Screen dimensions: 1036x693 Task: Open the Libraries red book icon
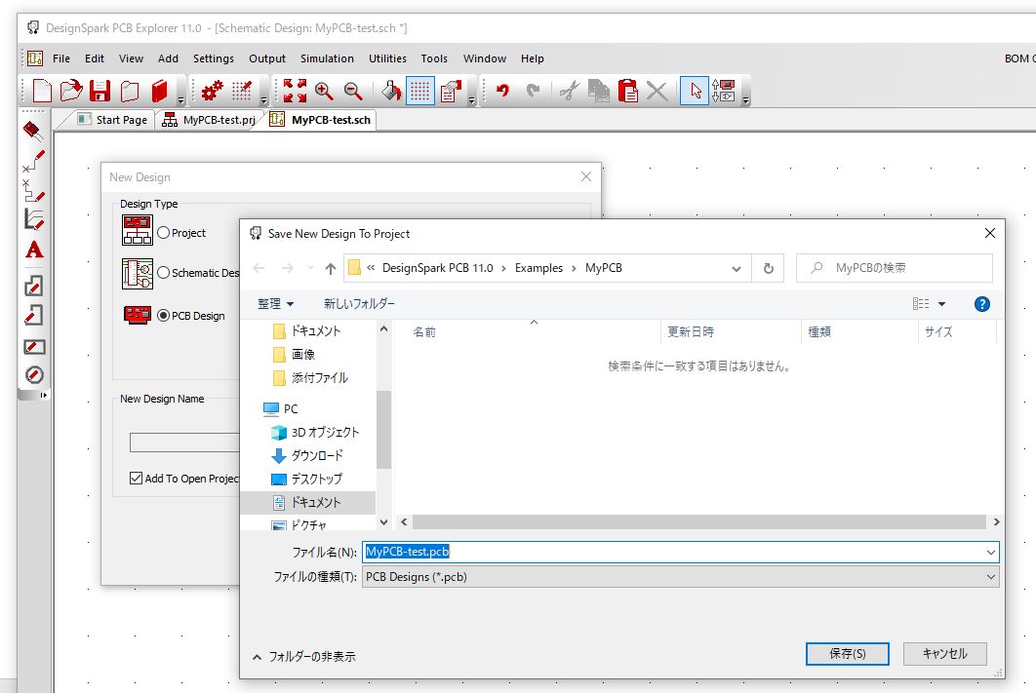pos(159,92)
